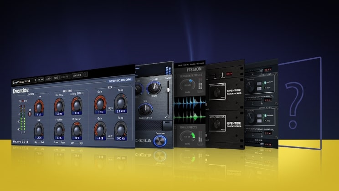Click the Predelay knob in Reverb section
Screen dimensions: 339x191
pos(59,105)
